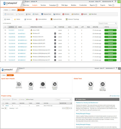The height and width of the screenshot is (129, 121).
Task: Open the Payload Generator global tool
Action: click(x=91, y=86)
